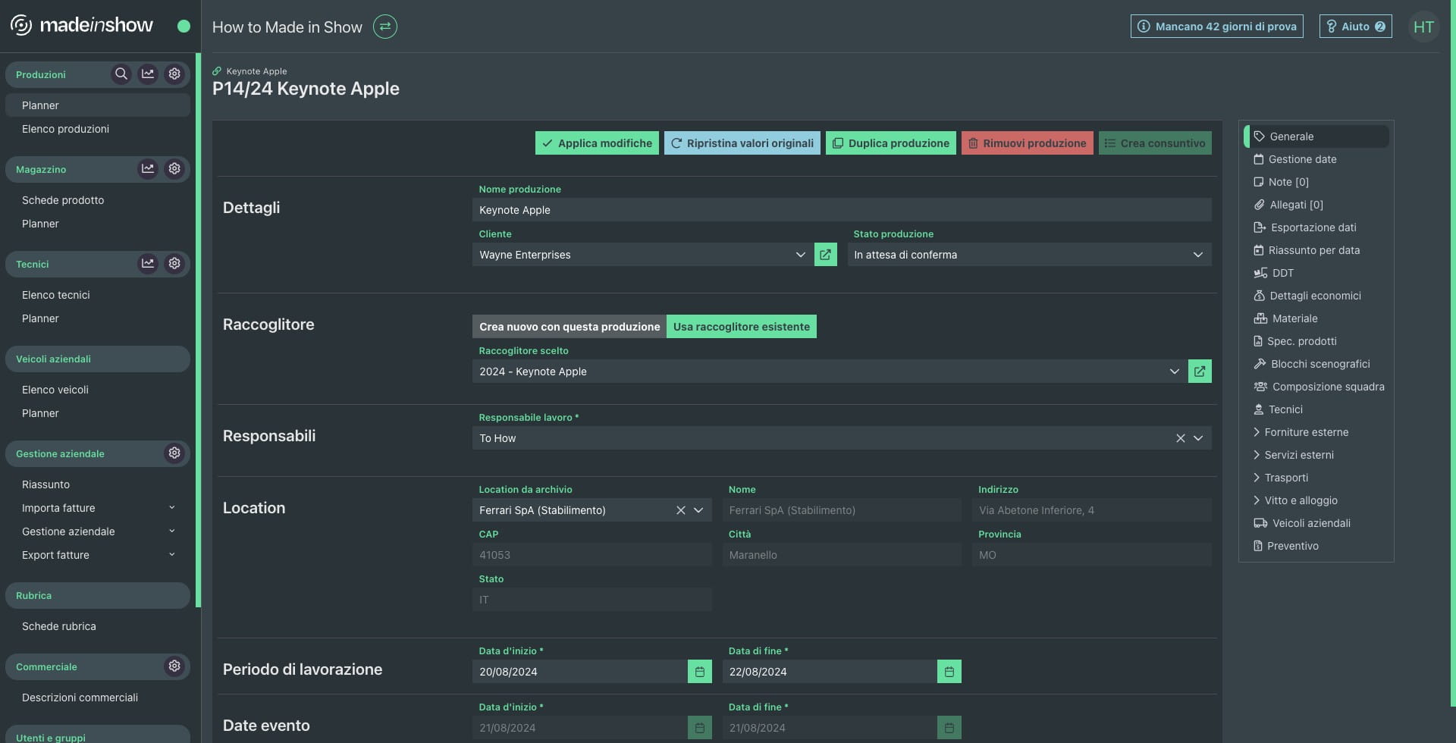Select Crea nuovo con questa produzione option
This screenshot has height=743, width=1456.
[570, 327]
